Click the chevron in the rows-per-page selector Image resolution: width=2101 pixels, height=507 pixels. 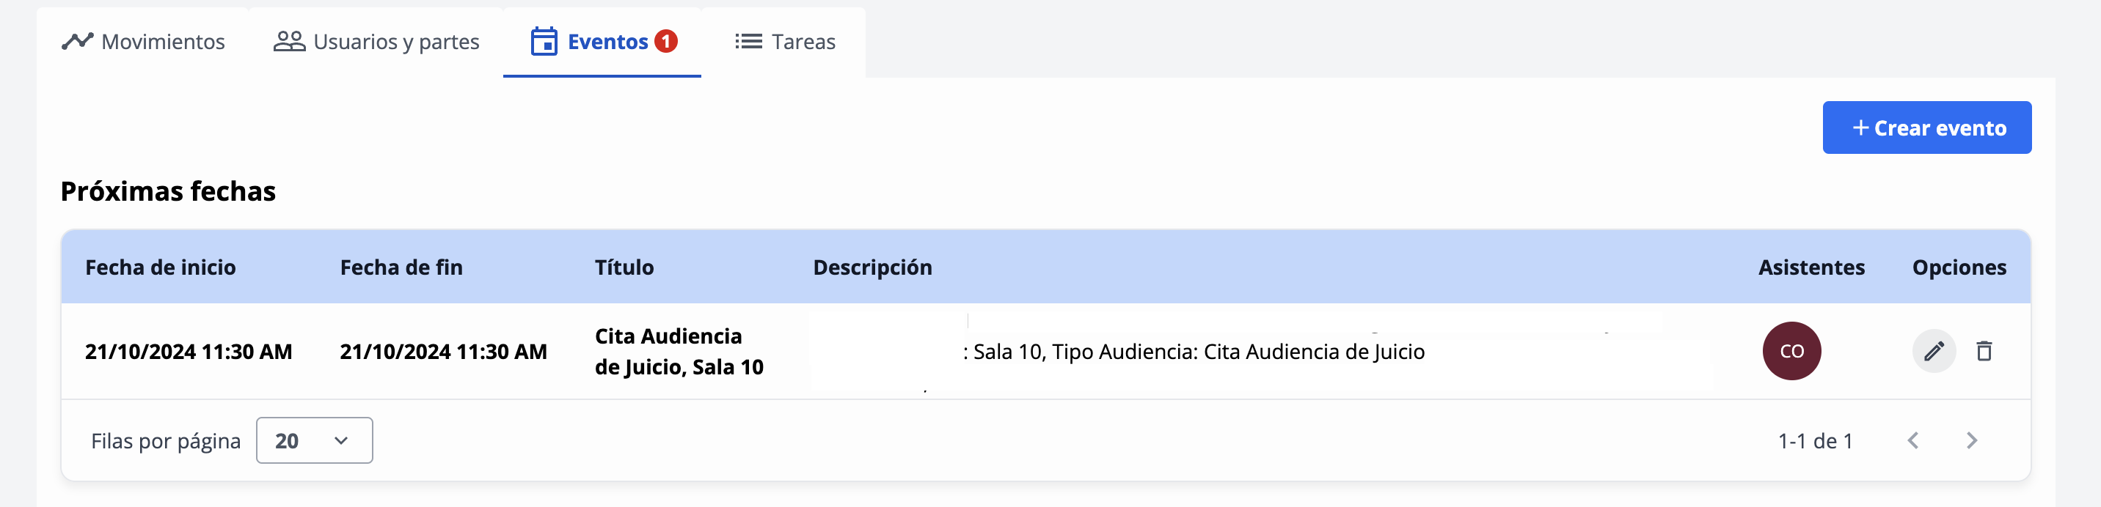[x=341, y=441]
